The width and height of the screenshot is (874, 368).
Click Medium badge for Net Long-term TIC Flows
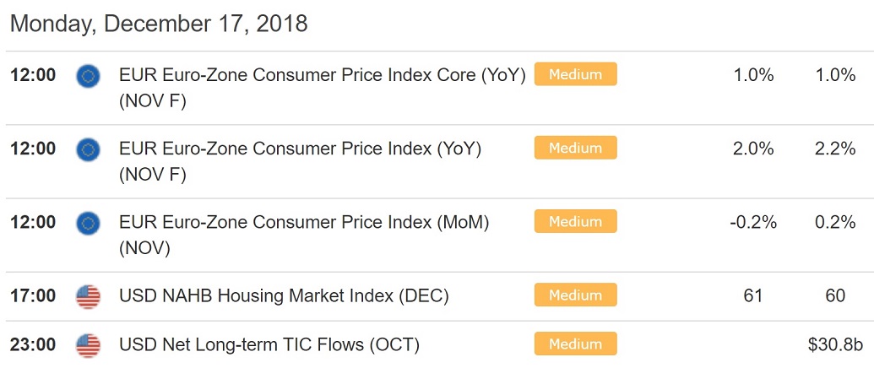pos(575,344)
